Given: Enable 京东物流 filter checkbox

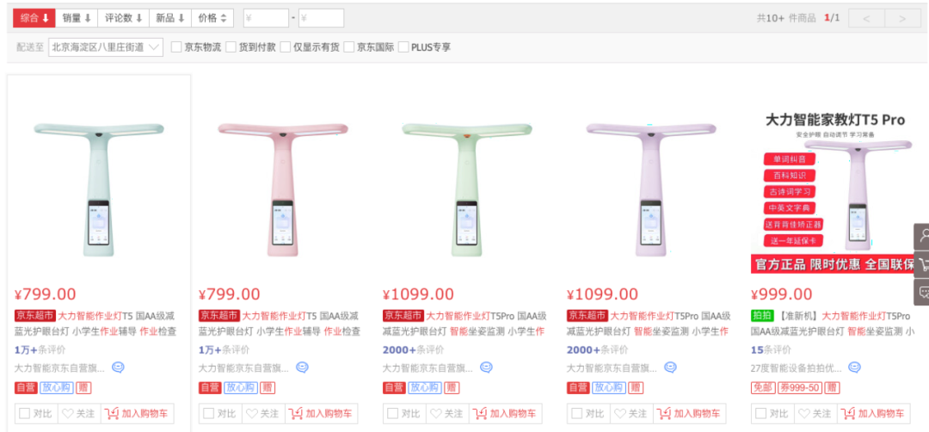Looking at the screenshot, I should point(176,46).
